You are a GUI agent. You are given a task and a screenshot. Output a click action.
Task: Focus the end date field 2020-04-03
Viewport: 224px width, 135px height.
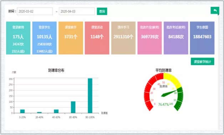77,11
